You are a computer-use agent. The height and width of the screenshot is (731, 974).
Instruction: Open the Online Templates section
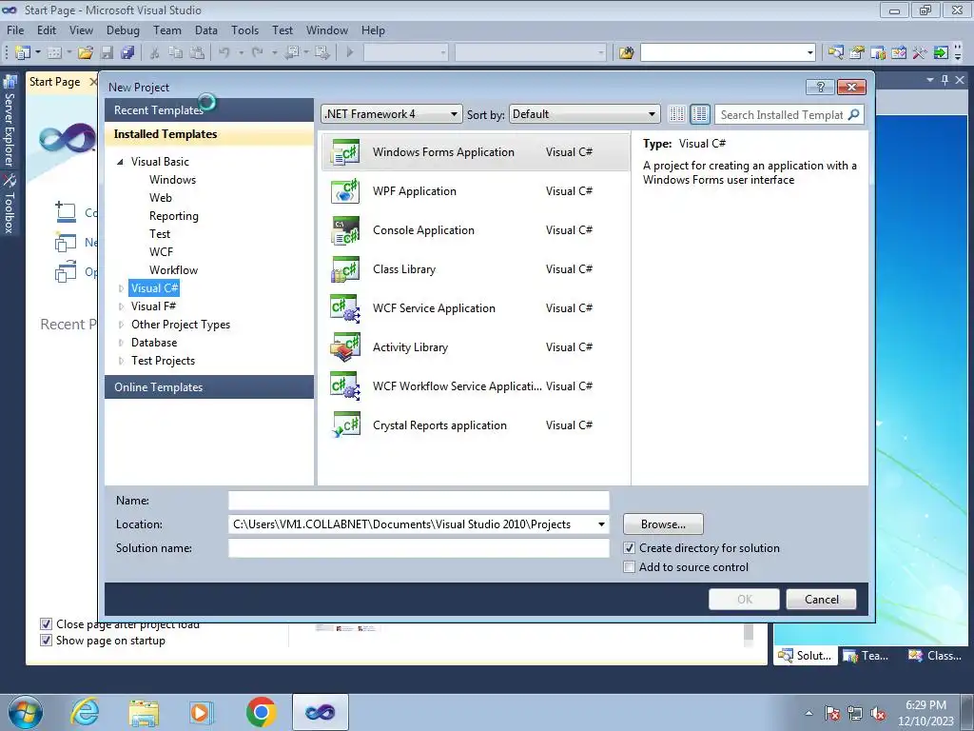click(209, 387)
